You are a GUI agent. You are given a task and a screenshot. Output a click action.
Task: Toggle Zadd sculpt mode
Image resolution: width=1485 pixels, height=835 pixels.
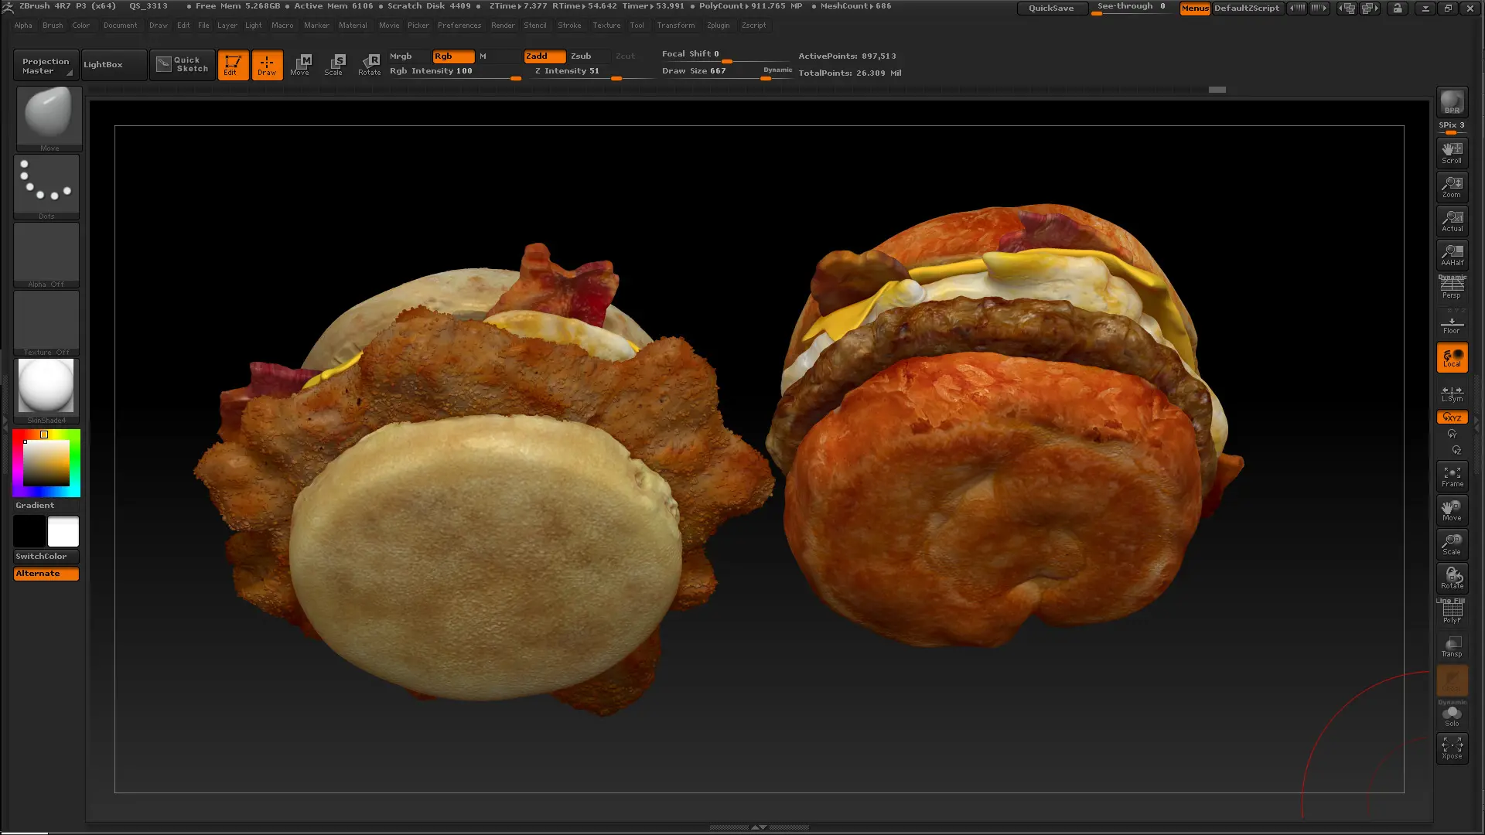coord(544,56)
